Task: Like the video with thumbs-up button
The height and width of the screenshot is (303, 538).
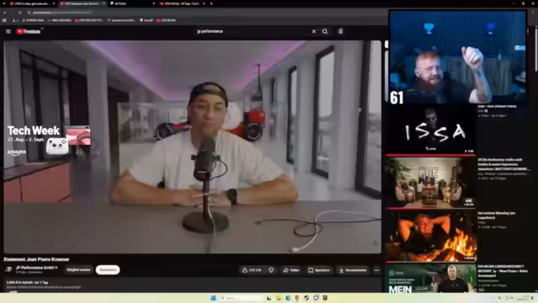Action: click(251, 270)
